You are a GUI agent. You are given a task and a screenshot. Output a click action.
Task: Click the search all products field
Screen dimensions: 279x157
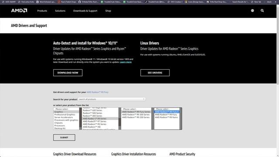pos(112,99)
